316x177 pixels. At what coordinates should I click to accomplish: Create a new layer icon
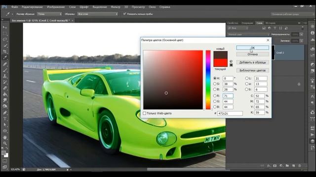pos(293,166)
